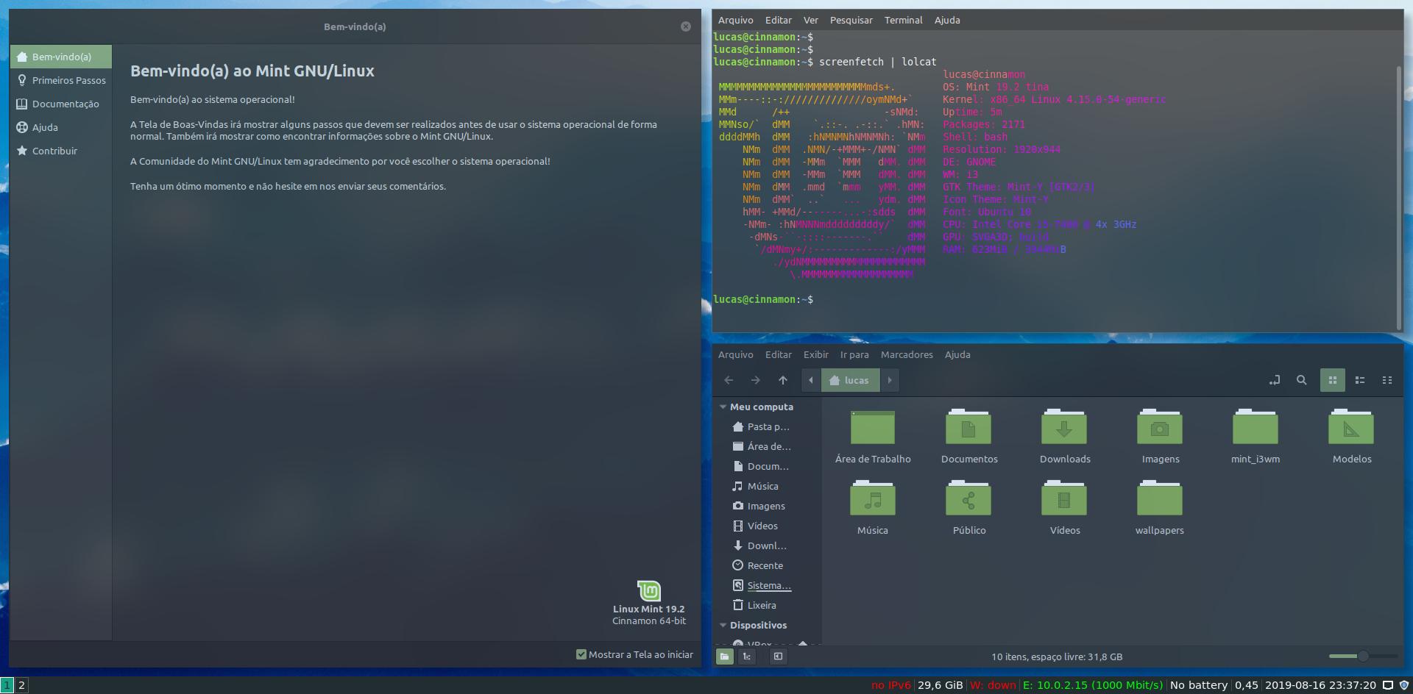The image size is (1413, 694).
Task: Select Downloads in the sidebar
Action: tap(766, 545)
